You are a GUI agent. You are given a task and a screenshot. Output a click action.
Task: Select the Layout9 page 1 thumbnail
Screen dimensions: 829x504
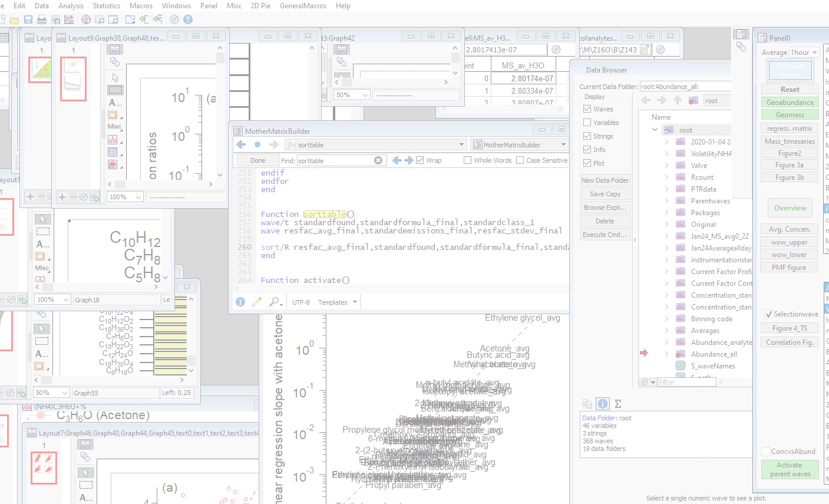click(74, 79)
